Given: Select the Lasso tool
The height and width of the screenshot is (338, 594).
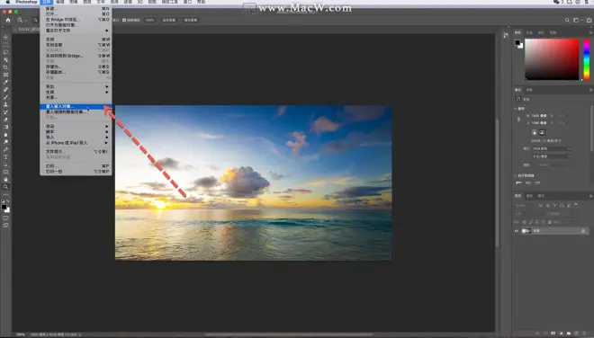Looking at the screenshot, I should (x=5, y=52).
